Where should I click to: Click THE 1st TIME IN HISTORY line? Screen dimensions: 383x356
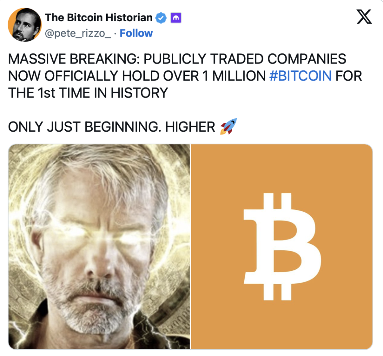click(88, 93)
